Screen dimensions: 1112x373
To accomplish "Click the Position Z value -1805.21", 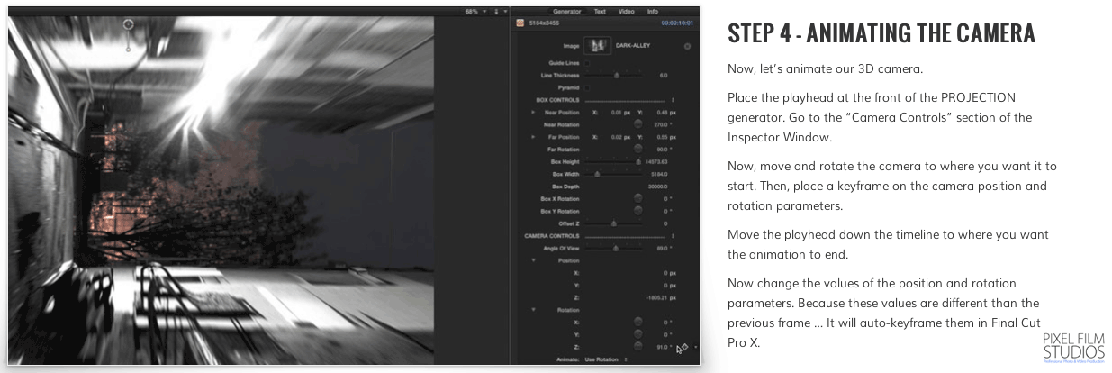I will pyautogui.click(x=659, y=296).
